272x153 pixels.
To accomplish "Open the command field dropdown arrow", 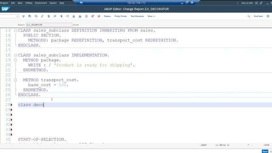I will click(x=17, y=16).
